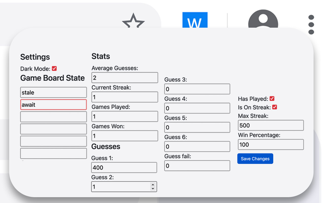325x203 pixels.
Task: Click the Games Played input field
Action: coord(125,116)
